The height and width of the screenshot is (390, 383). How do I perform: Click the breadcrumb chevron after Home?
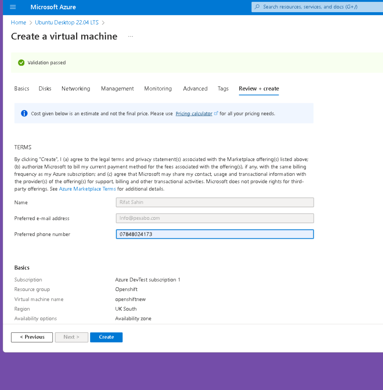(x=30, y=22)
